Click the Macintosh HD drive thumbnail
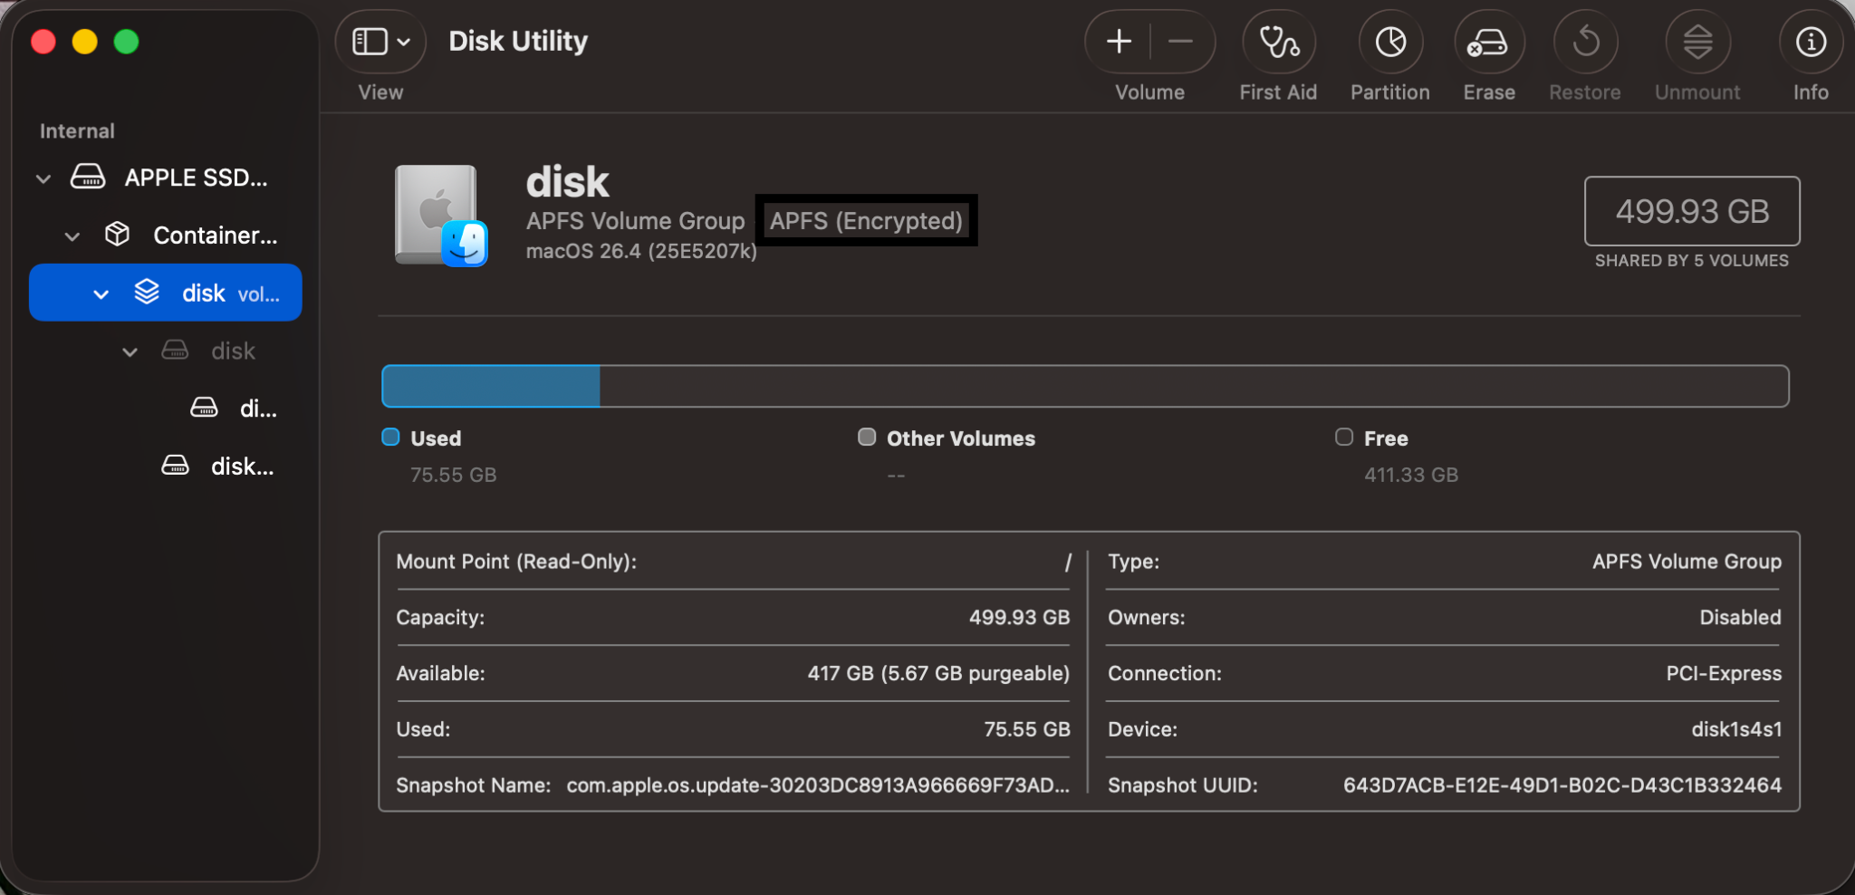Image resolution: width=1855 pixels, height=895 pixels. (x=440, y=216)
